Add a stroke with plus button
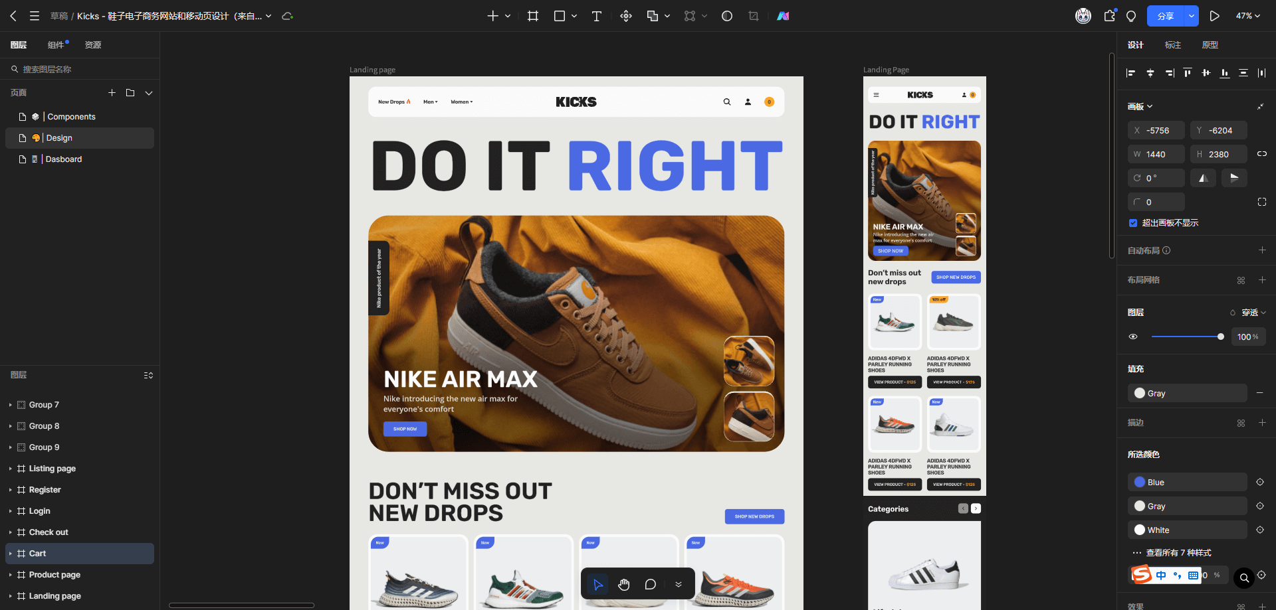 point(1262,423)
